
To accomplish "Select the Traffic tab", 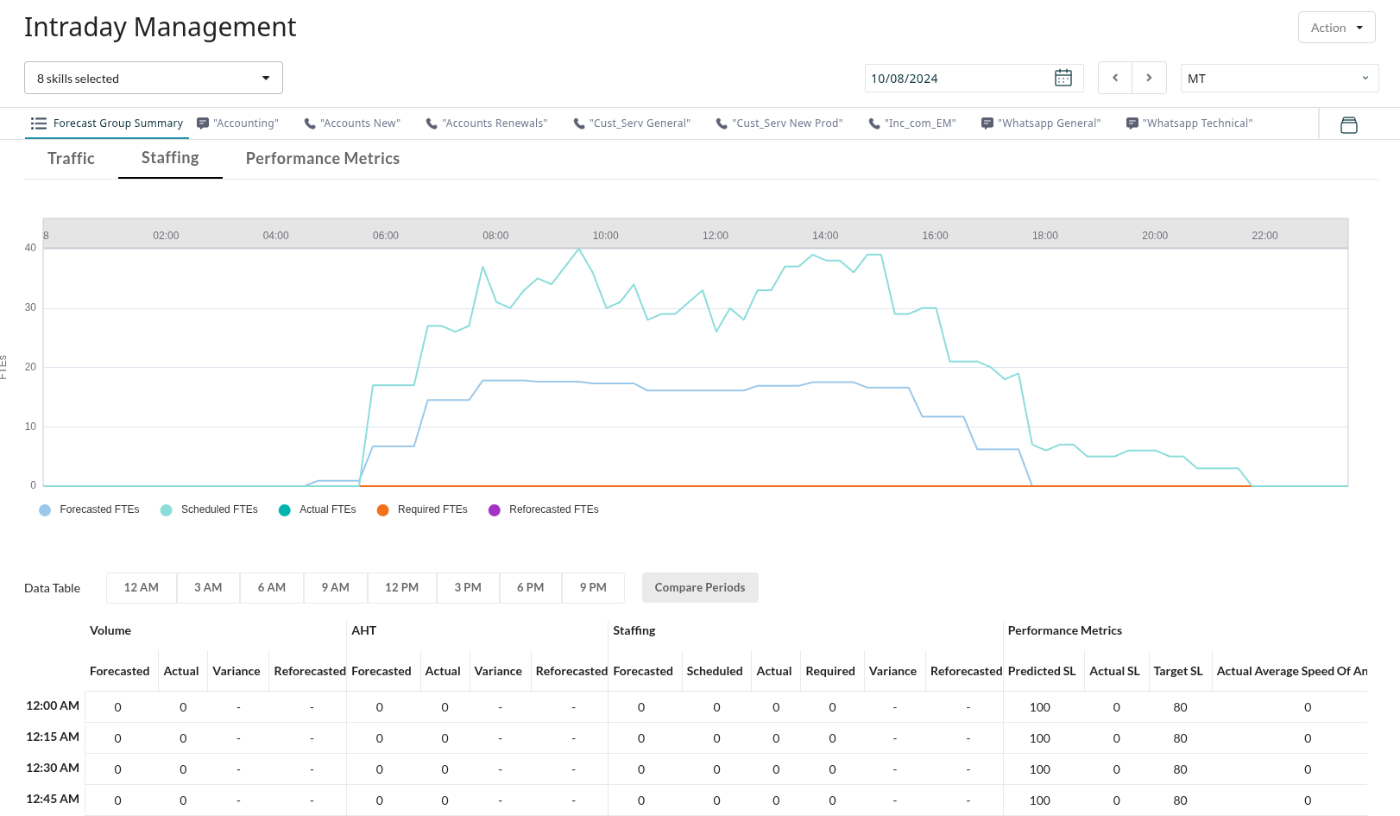I will [71, 158].
